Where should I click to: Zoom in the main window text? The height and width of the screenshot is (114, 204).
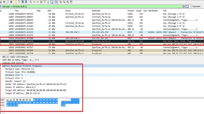coord(61,2)
